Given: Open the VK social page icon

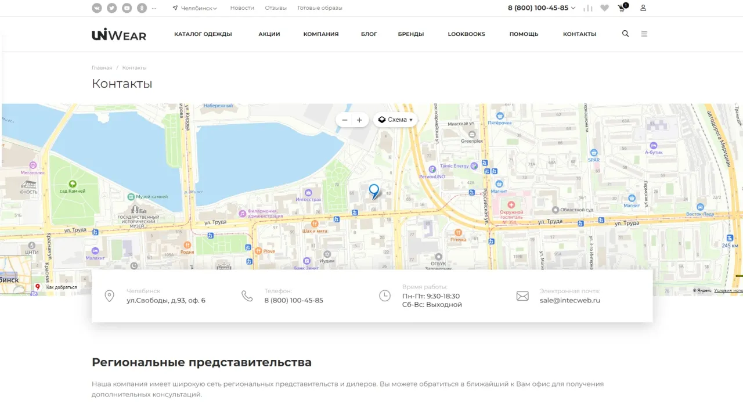Looking at the screenshot, I should pyautogui.click(x=96, y=8).
